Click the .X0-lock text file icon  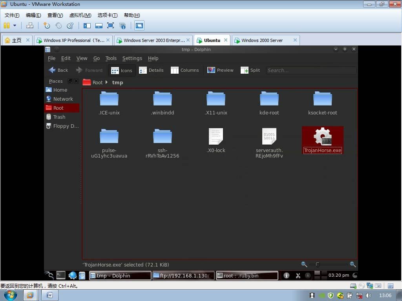tap(216, 137)
